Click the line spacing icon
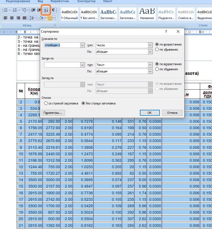The image size is (212, 236). coord(32,18)
